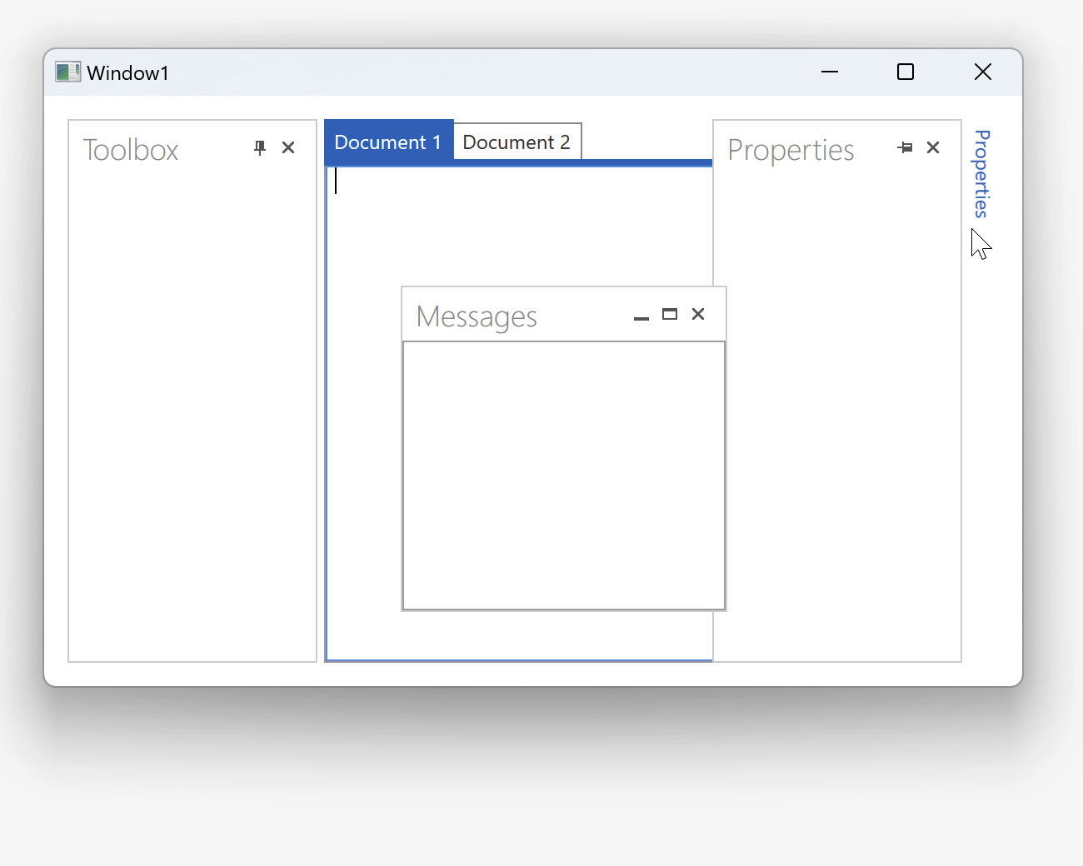Image resolution: width=1083 pixels, height=866 pixels.
Task: Open the Document 2 tab
Action: tap(517, 142)
